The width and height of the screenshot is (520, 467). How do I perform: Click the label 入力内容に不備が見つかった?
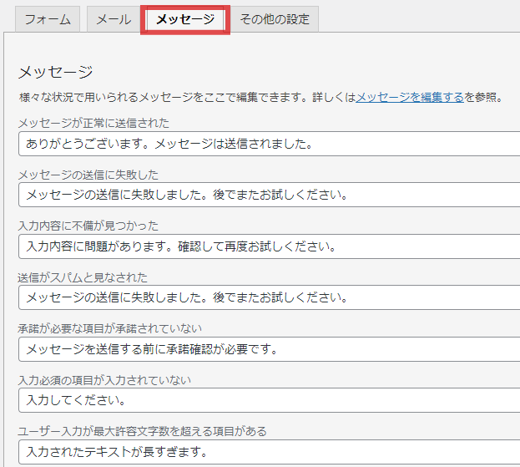tap(88, 226)
